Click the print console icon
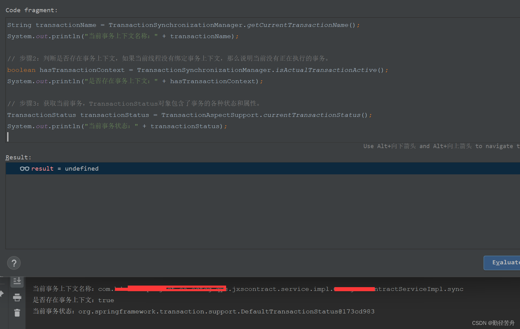 (x=17, y=297)
